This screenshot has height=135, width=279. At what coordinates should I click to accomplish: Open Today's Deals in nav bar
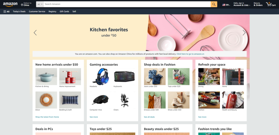click(19, 11)
